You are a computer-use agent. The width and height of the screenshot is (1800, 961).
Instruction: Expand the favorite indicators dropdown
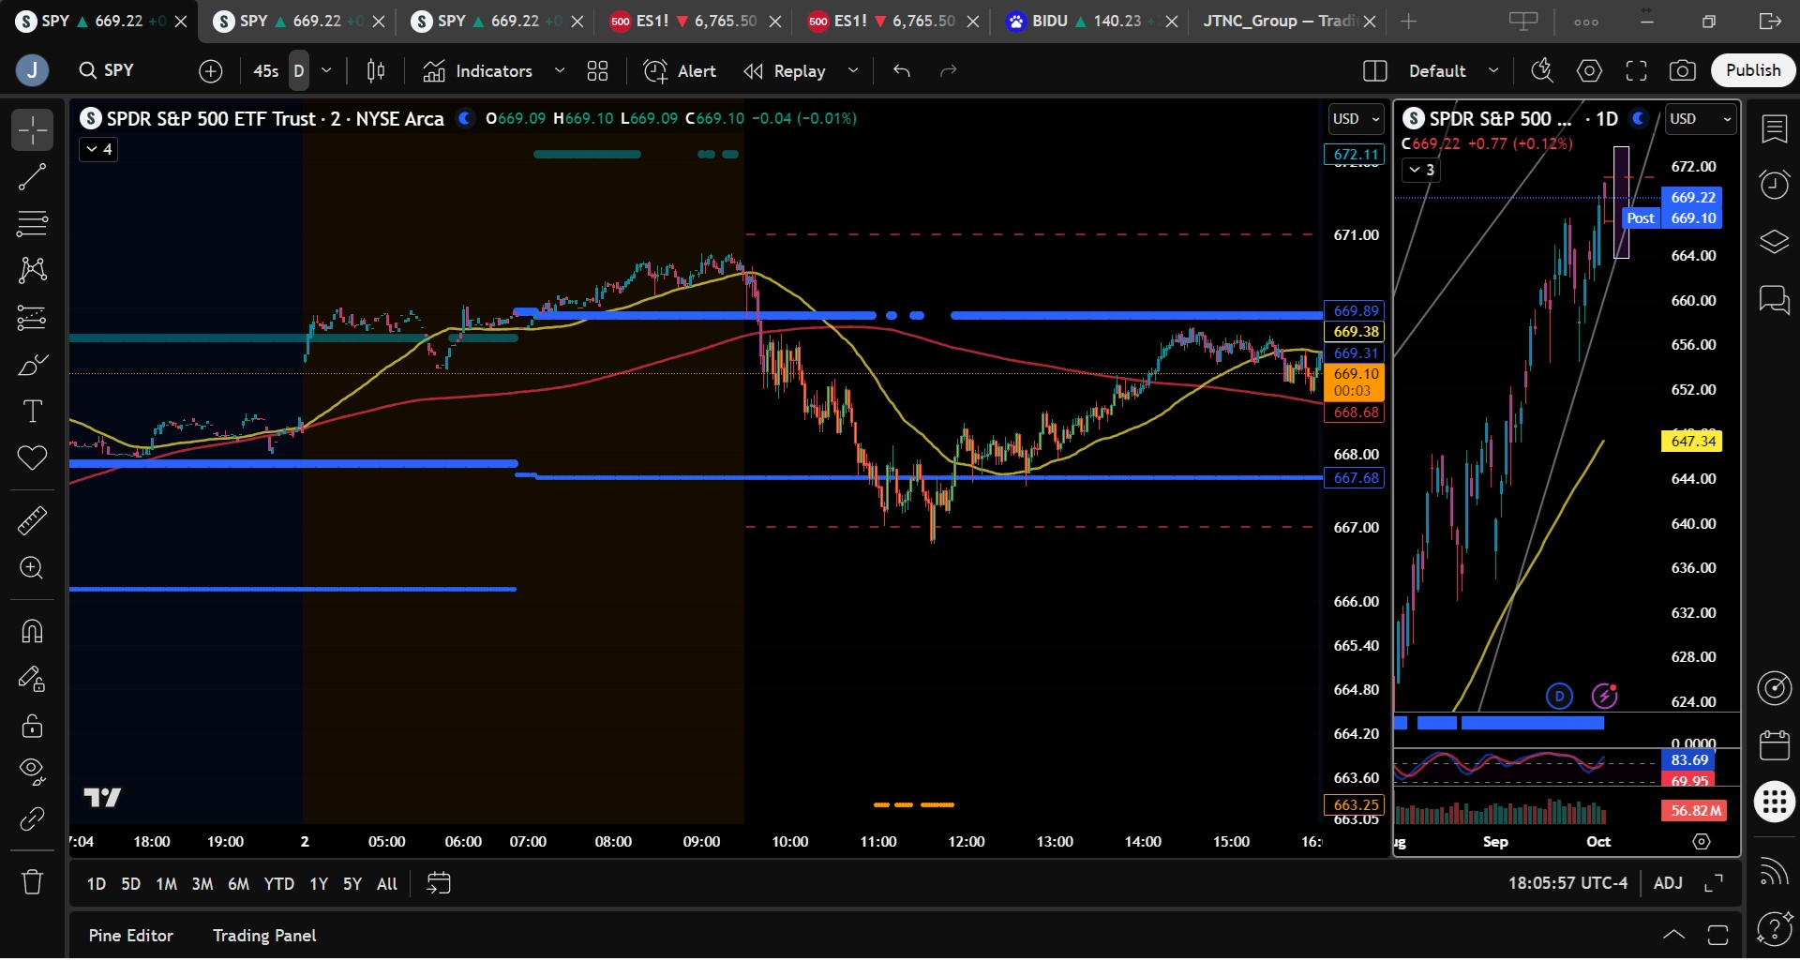(x=560, y=70)
